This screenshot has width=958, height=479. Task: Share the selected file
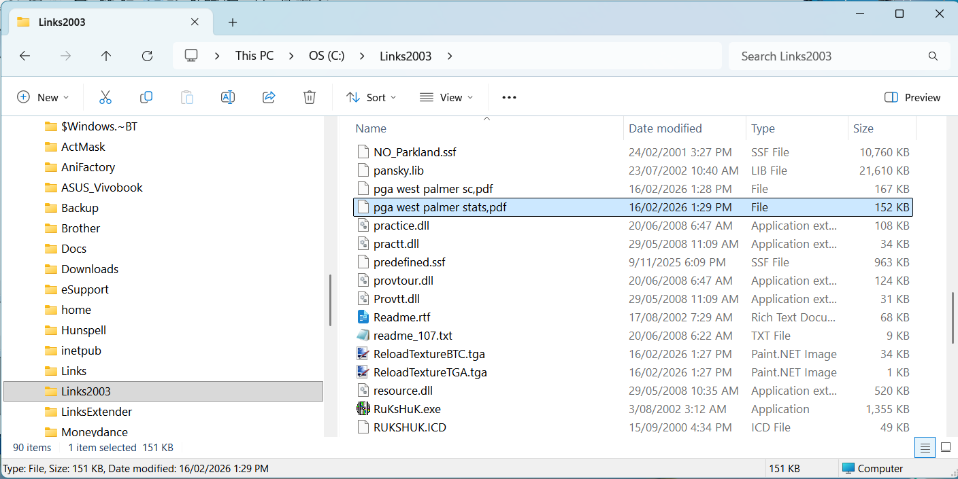pyautogui.click(x=269, y=97)
